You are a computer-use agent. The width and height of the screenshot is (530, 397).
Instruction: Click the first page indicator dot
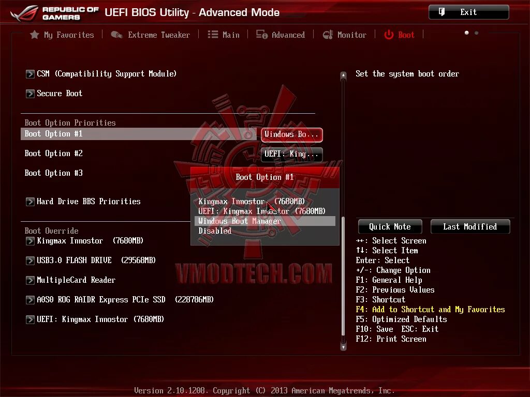(x=467, y=33)
